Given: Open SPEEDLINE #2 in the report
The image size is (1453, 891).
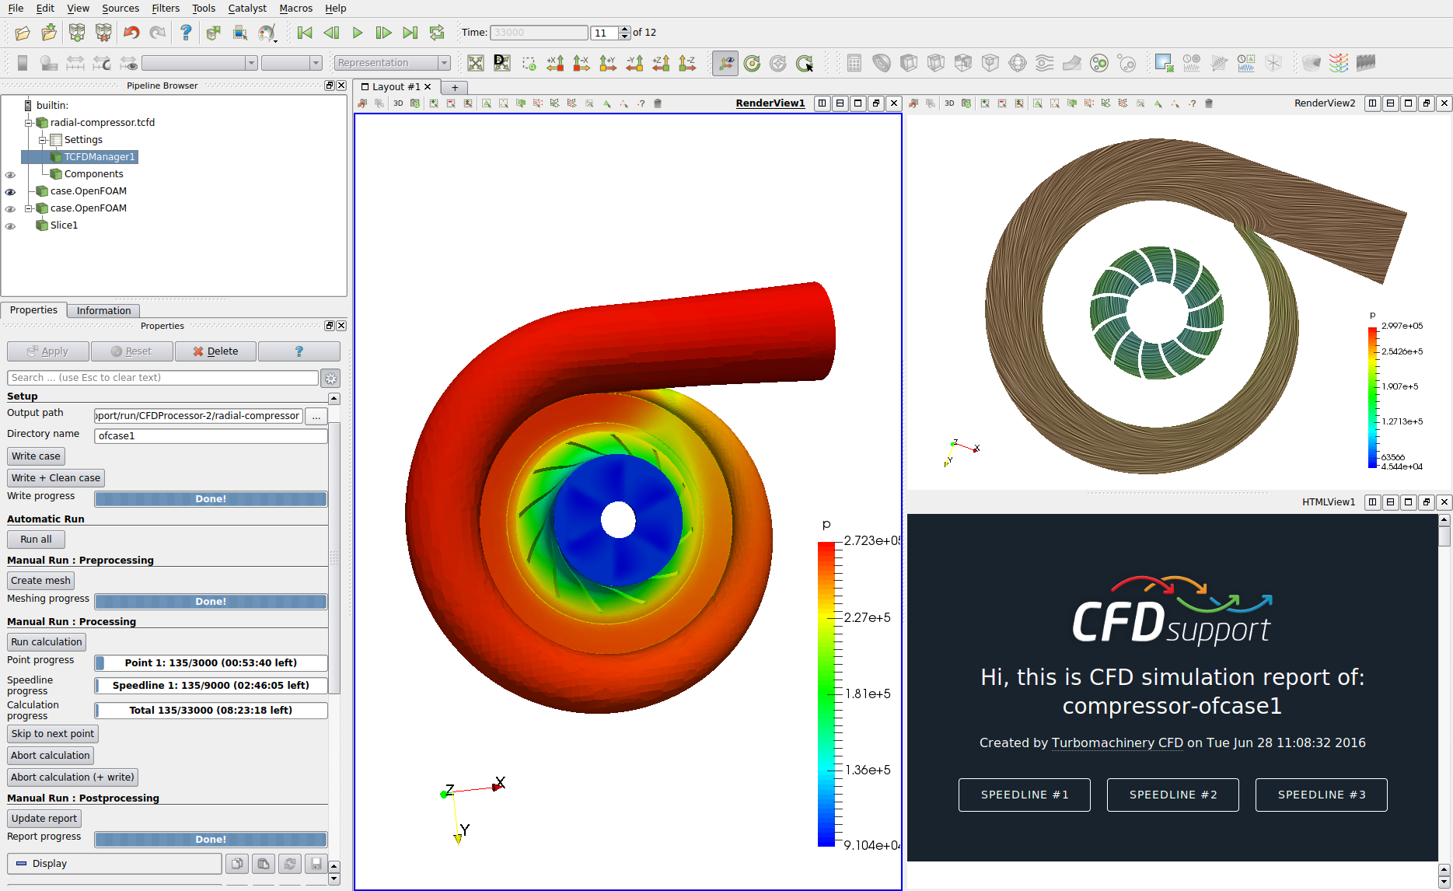Looking at the screenshot, I should (x=1172, y=794).
